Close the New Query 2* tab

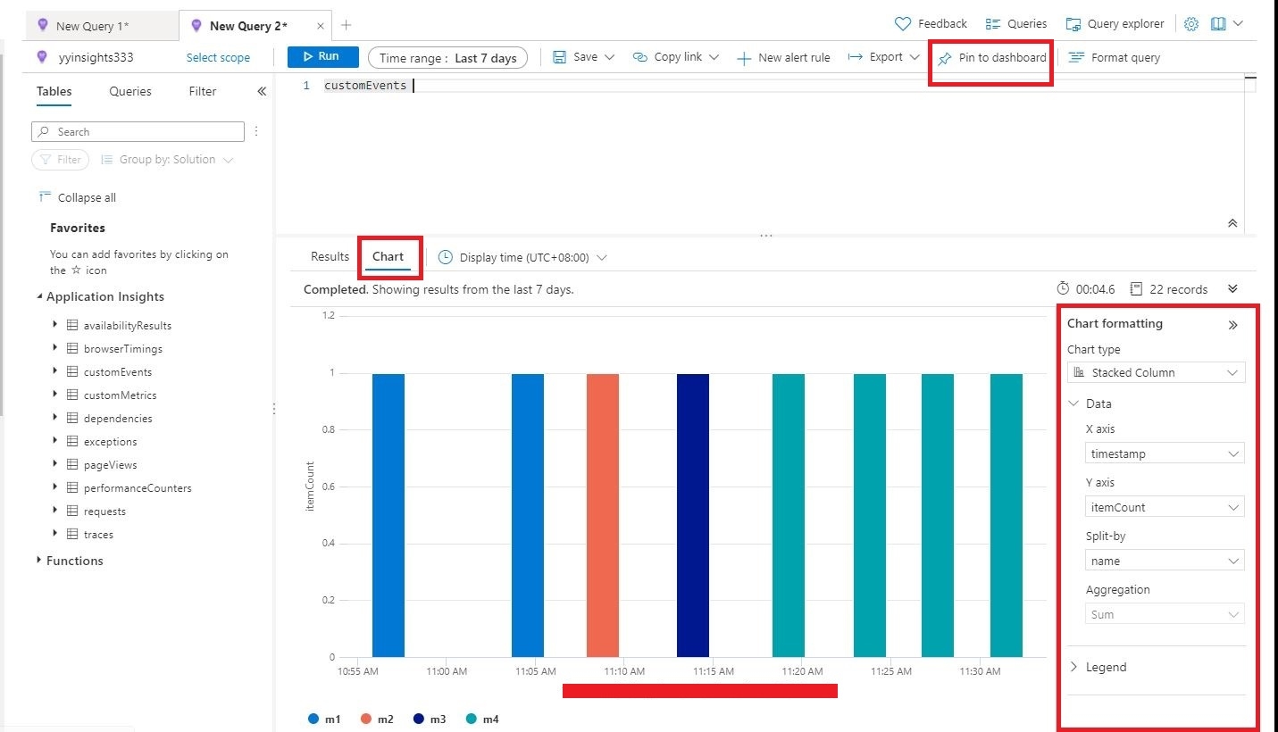pyautogui.click(x=321, y=26)
